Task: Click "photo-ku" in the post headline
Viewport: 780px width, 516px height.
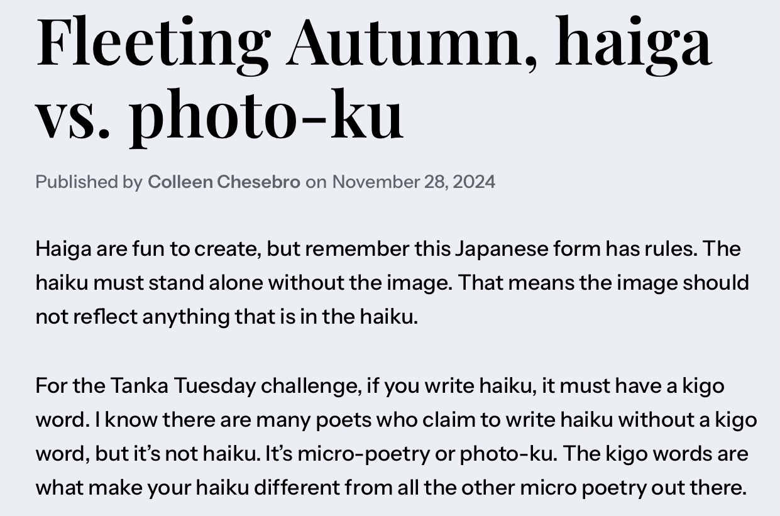Action: (x=266, y=115)
